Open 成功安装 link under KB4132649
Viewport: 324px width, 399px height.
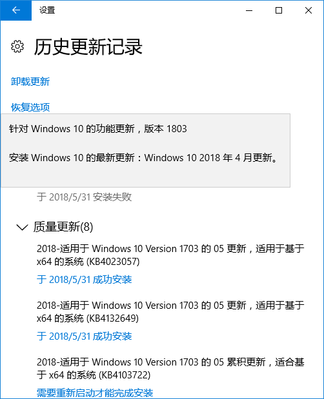[x=84, y=336]
